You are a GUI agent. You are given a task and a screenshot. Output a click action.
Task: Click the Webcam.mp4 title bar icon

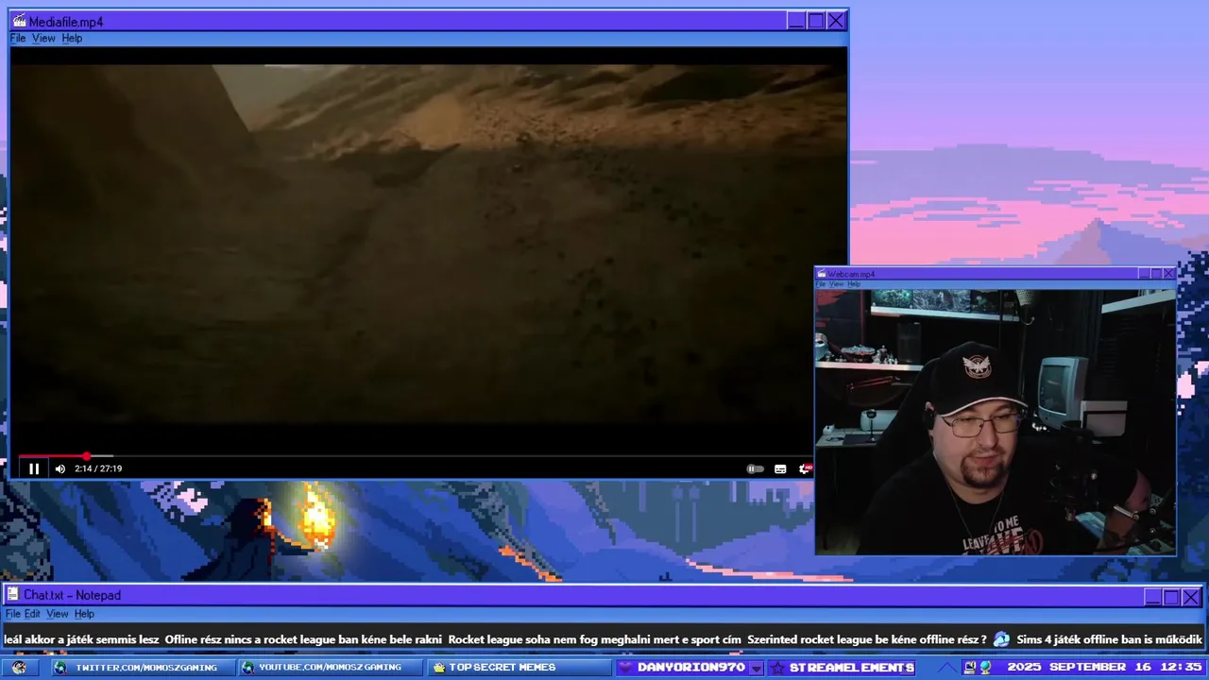click(x=822, y=274)
